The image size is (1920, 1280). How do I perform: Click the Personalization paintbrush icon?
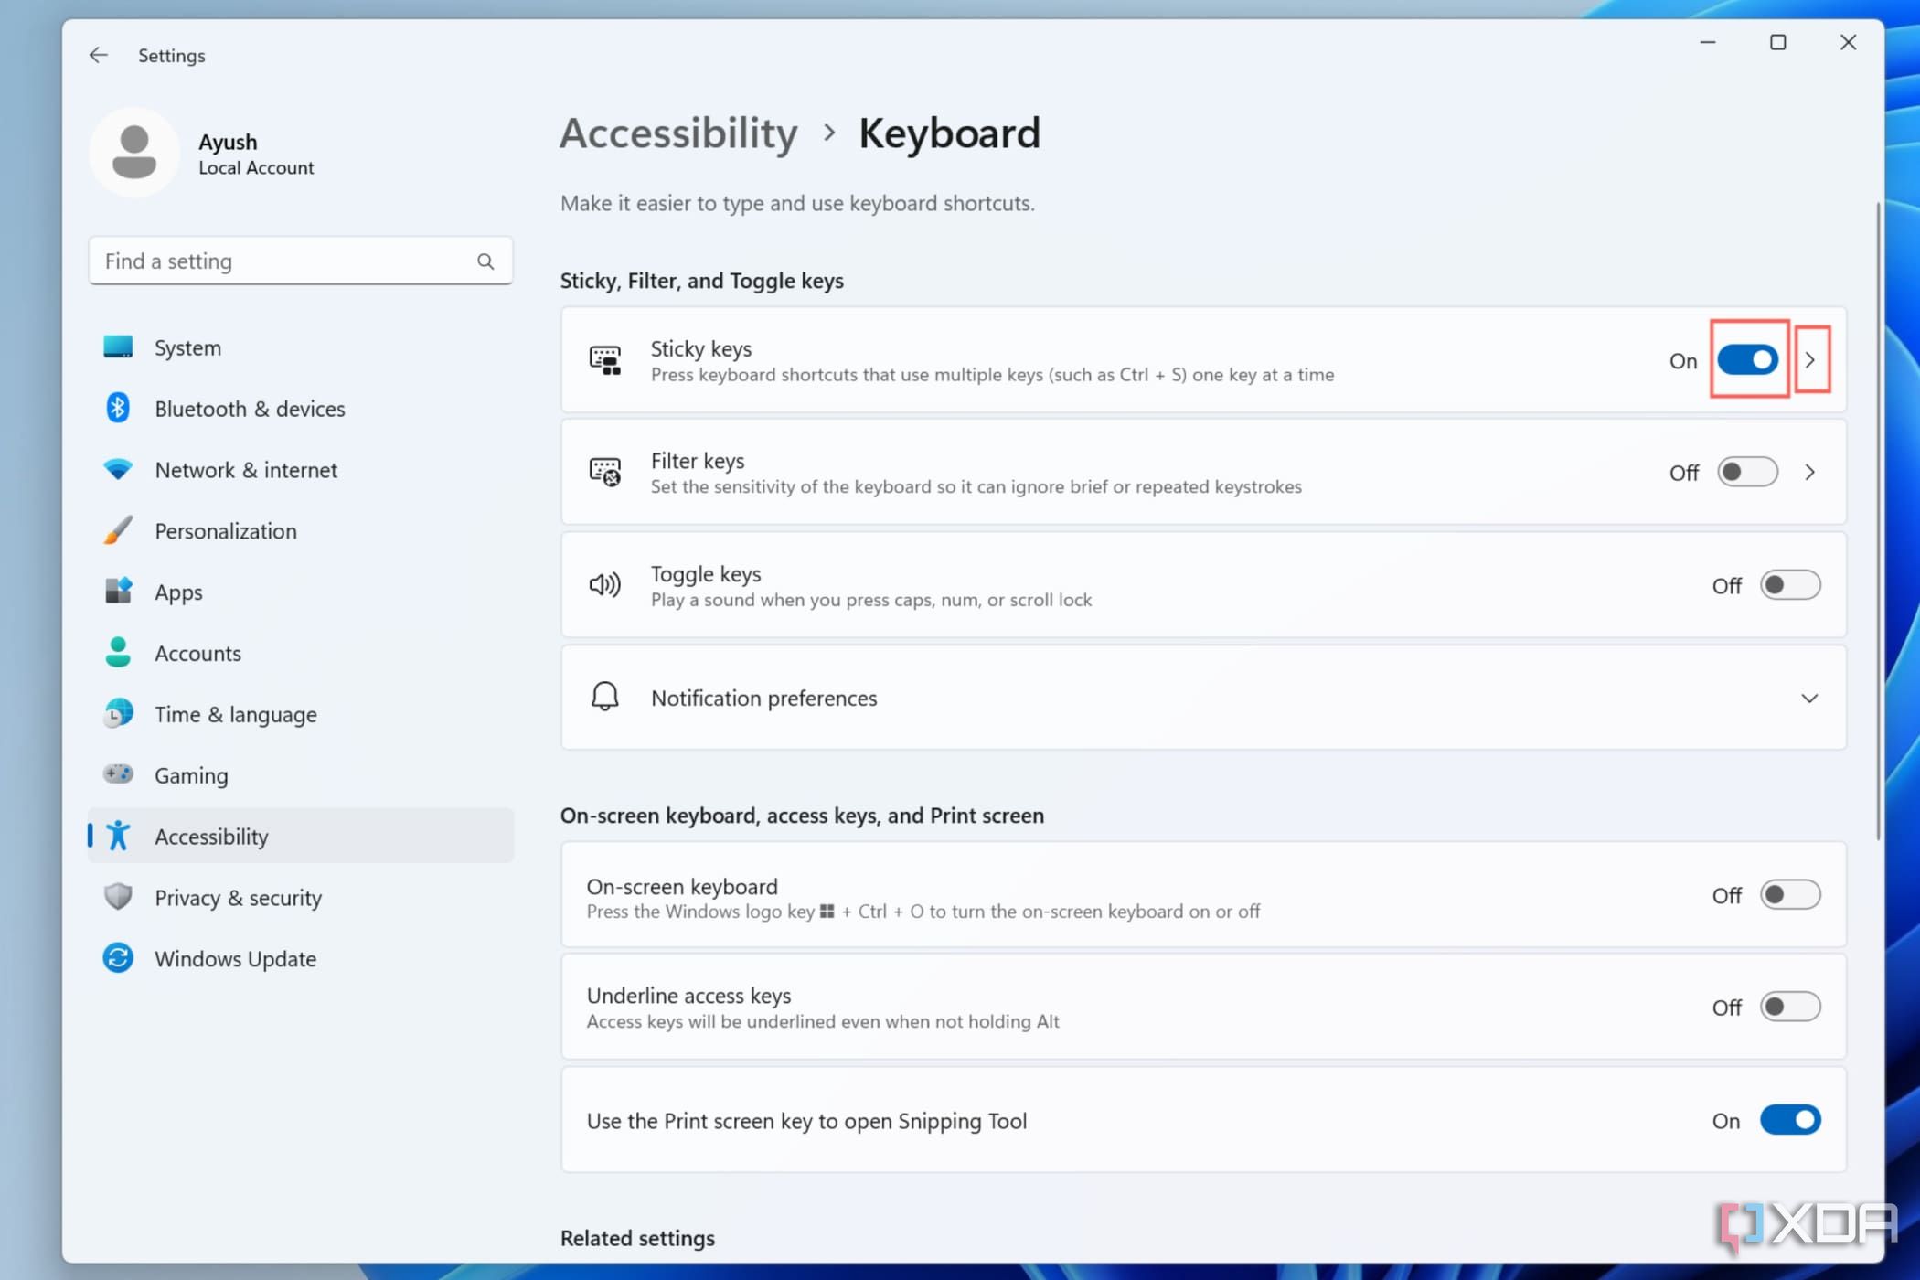118,530
